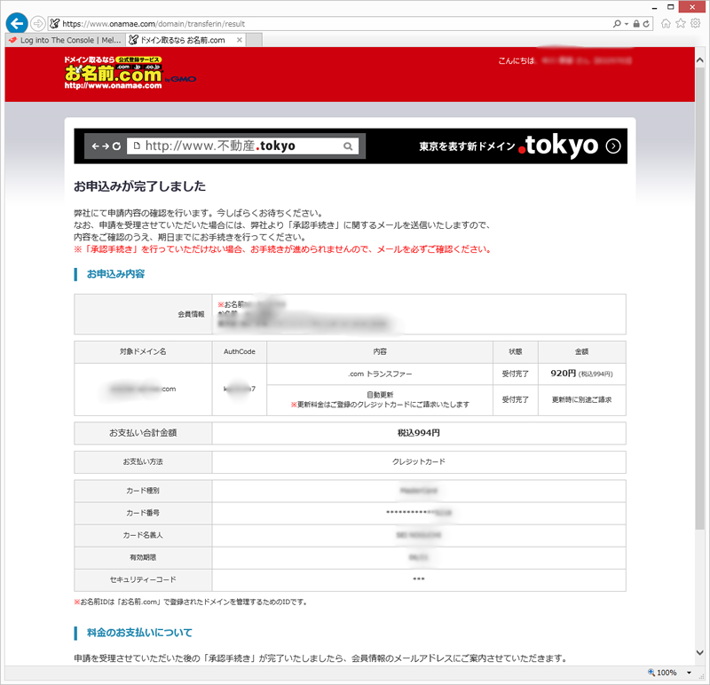Click 受付完了 status in the 自動更新 row
This screenshot has height=685, width=710.
pos(516,400)
